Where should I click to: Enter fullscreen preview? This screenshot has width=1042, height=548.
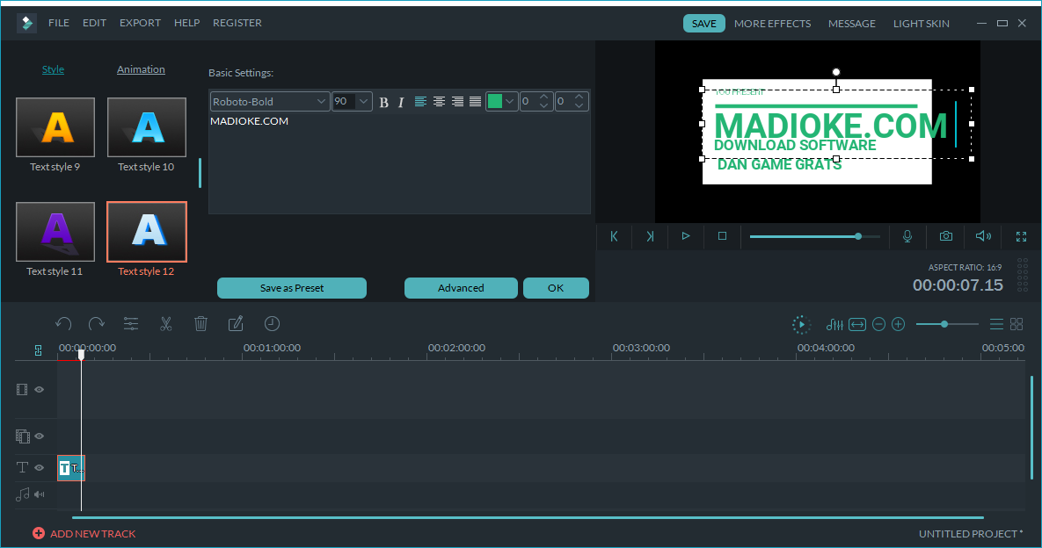coord(1022,236)
